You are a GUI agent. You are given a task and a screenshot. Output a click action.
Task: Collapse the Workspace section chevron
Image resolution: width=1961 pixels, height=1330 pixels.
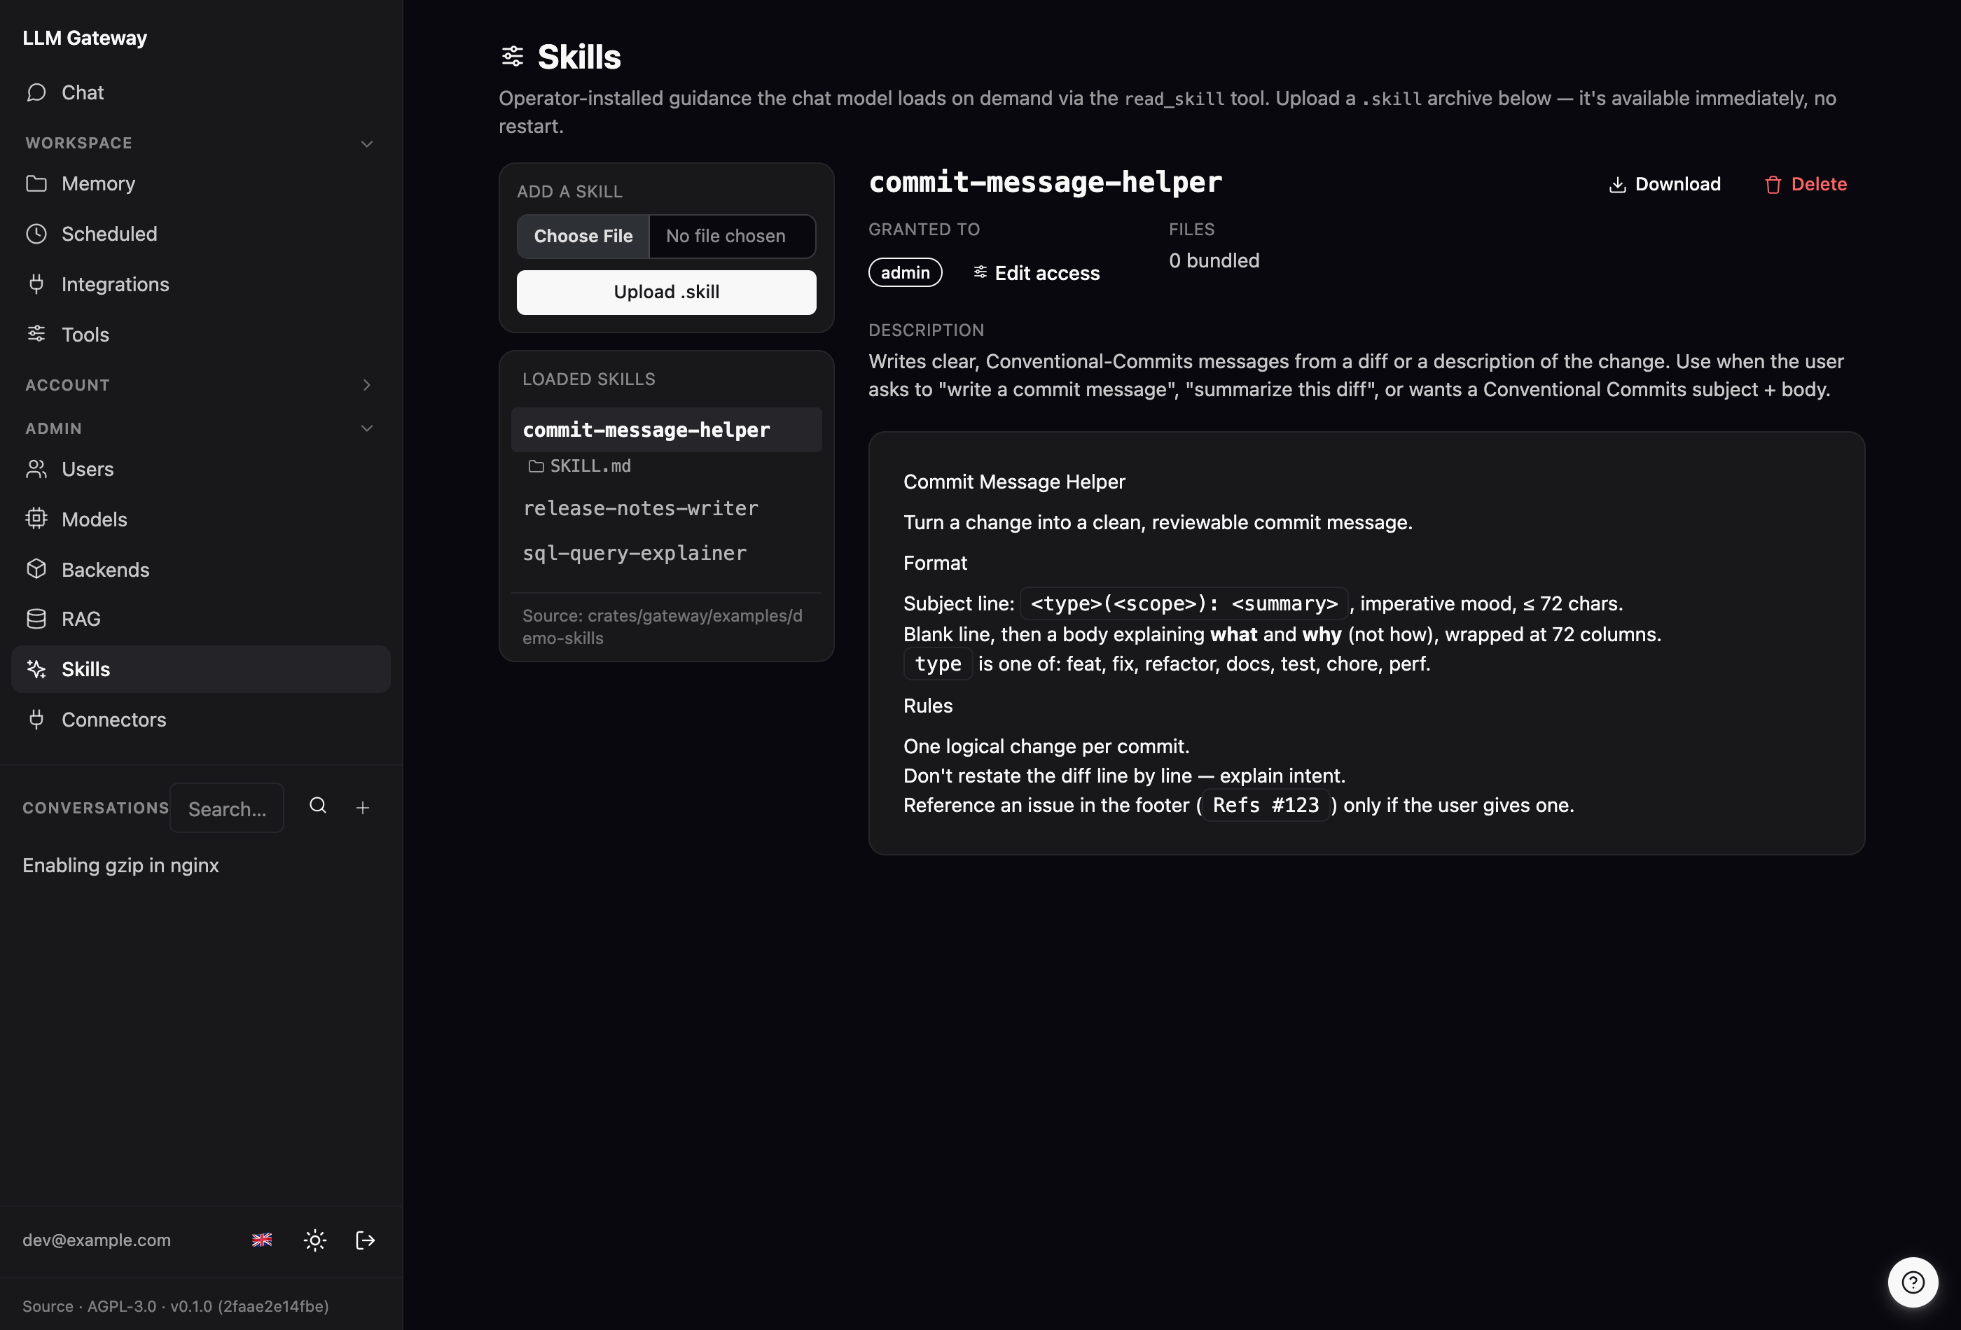(367, 144)
